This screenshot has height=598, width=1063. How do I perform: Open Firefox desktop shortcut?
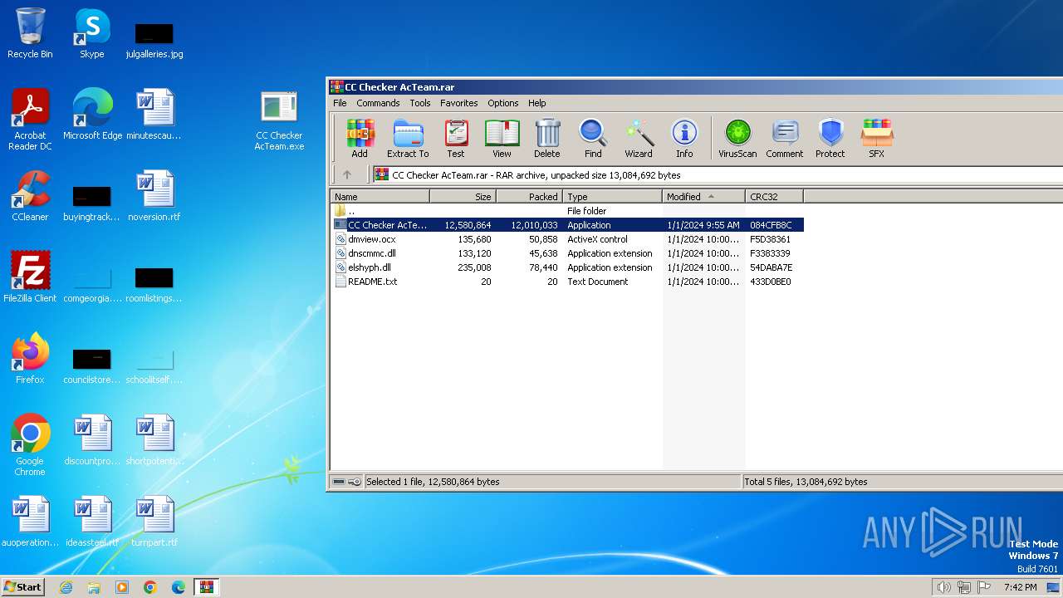[x=30, y=359]
